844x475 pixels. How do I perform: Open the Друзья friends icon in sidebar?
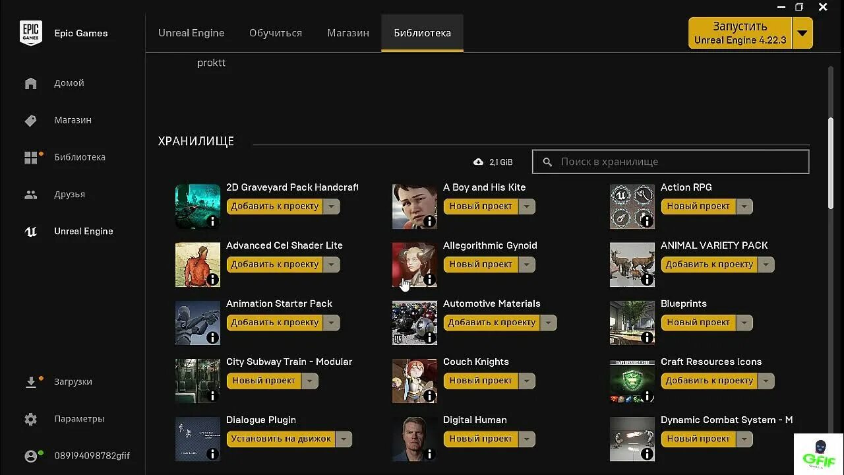coord(30,194)
